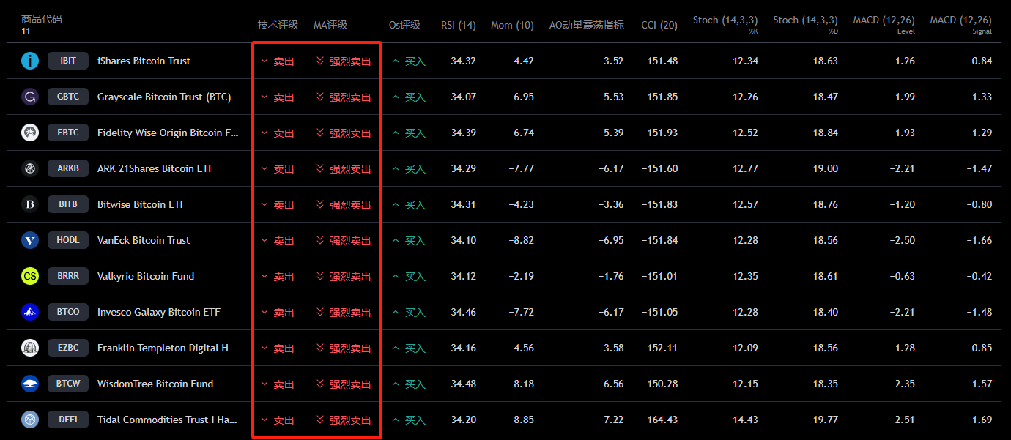Open the EZBC ticker badge

coord(68,348)
